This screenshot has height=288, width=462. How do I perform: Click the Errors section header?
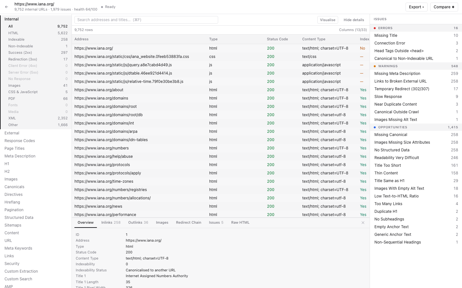(x=416, y=28)
